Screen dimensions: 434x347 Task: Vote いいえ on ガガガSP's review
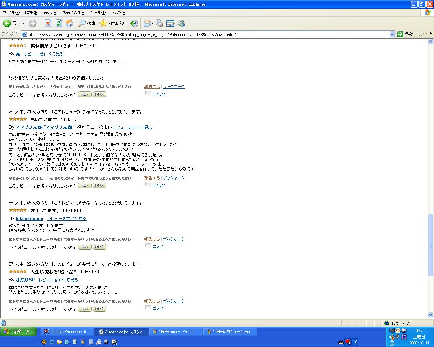coord(100,309)
